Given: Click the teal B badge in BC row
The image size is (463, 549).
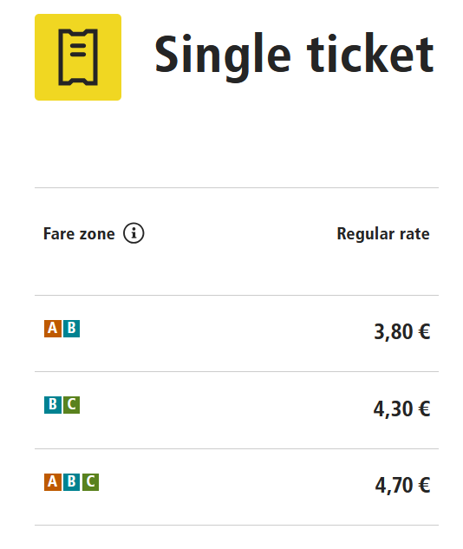Looking at the screenshot, I should point(53,405).
